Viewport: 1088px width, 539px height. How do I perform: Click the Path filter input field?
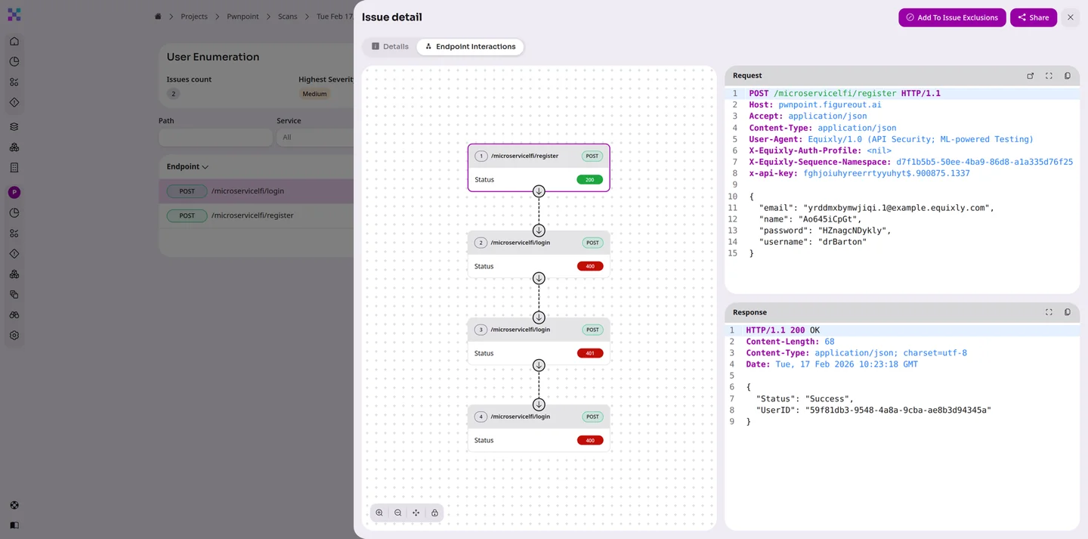click(x=215, y=137)
